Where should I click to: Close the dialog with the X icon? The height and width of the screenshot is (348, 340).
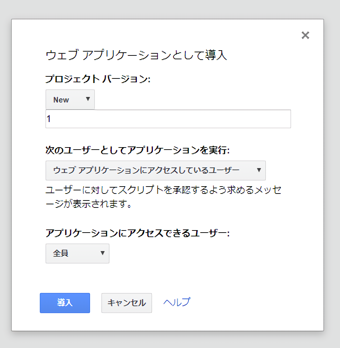pyautogui.click(x=305, y=35)
